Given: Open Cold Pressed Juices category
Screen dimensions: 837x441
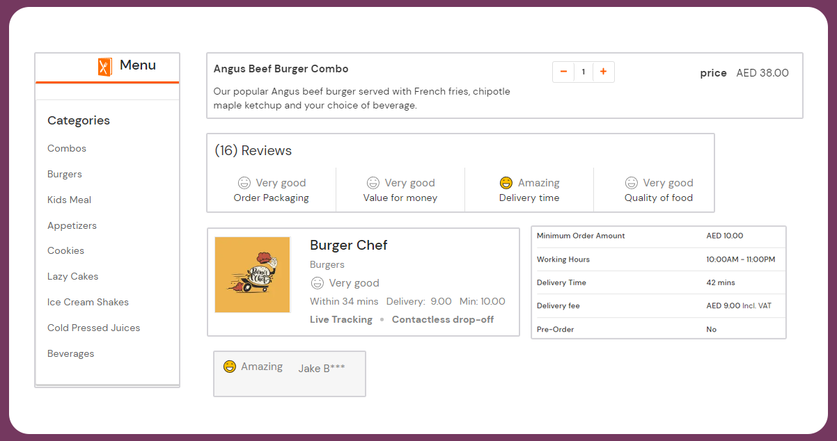Looking at the screenshot, I should (93, 328).
